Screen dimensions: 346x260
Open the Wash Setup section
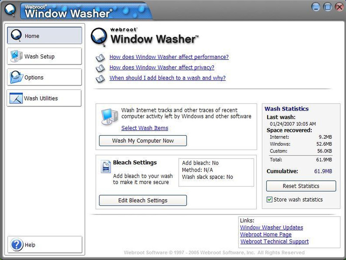(x=44, y=56)
